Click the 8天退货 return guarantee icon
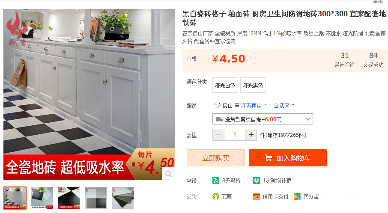This screenshot has width=388, height=213. (x=215, y=180)
